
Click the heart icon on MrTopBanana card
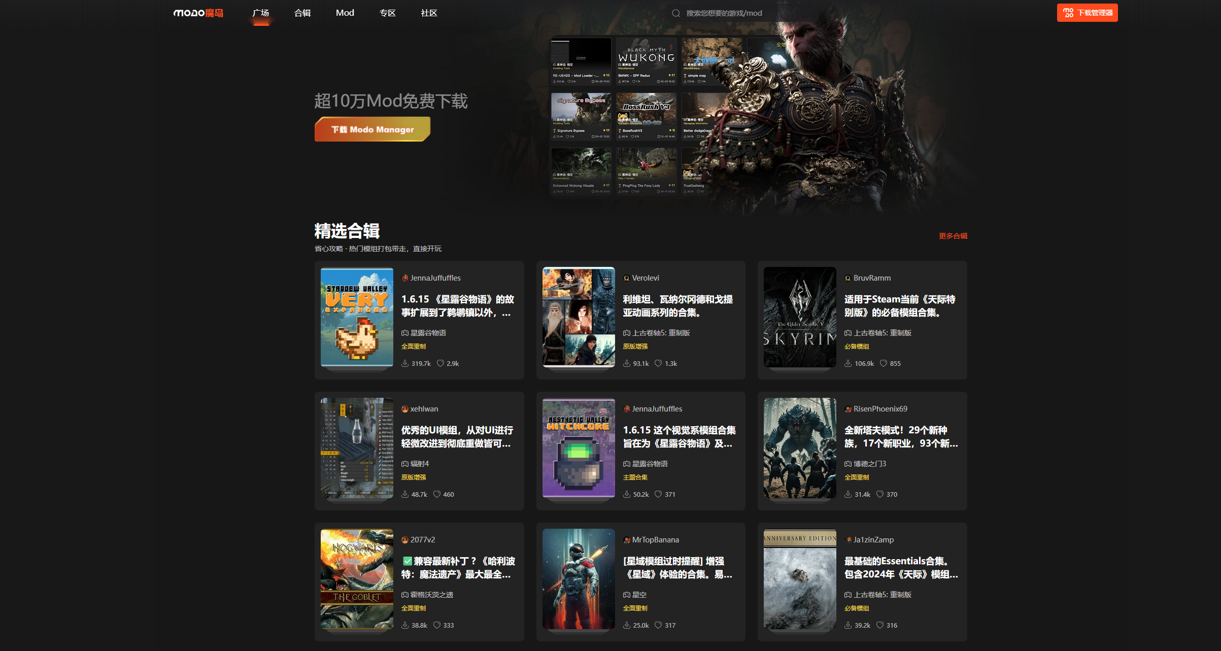[658, 625]
